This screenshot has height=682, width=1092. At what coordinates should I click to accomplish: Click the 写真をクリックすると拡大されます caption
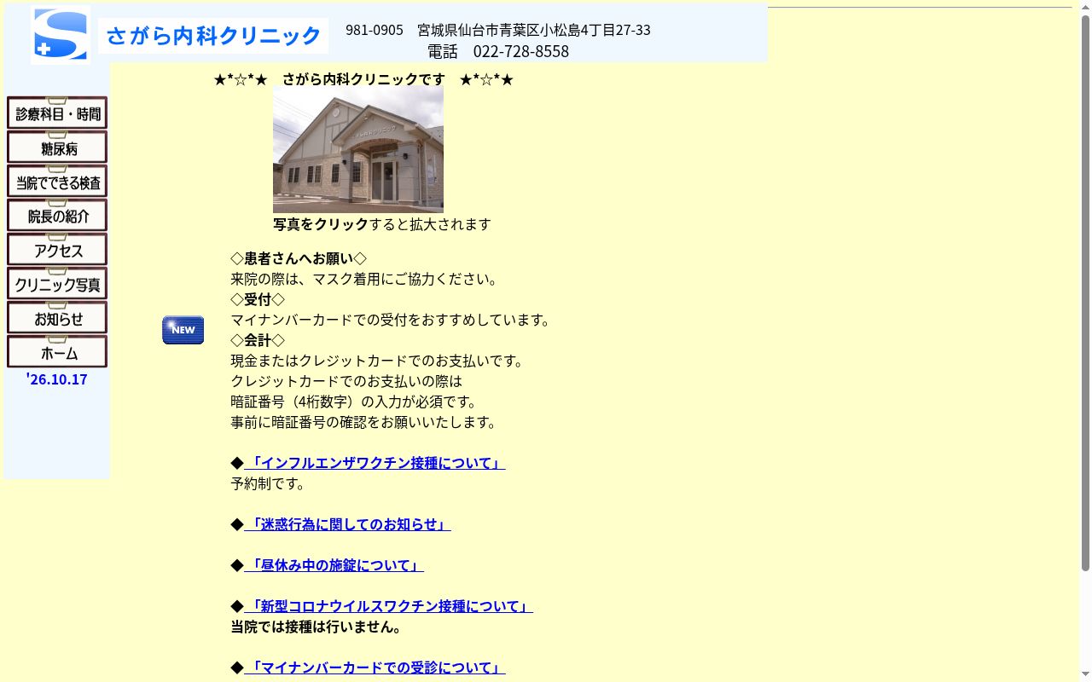382,224
